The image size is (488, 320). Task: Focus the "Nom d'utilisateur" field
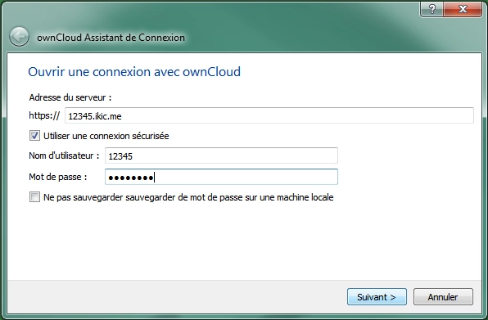[x=221, y=155]
